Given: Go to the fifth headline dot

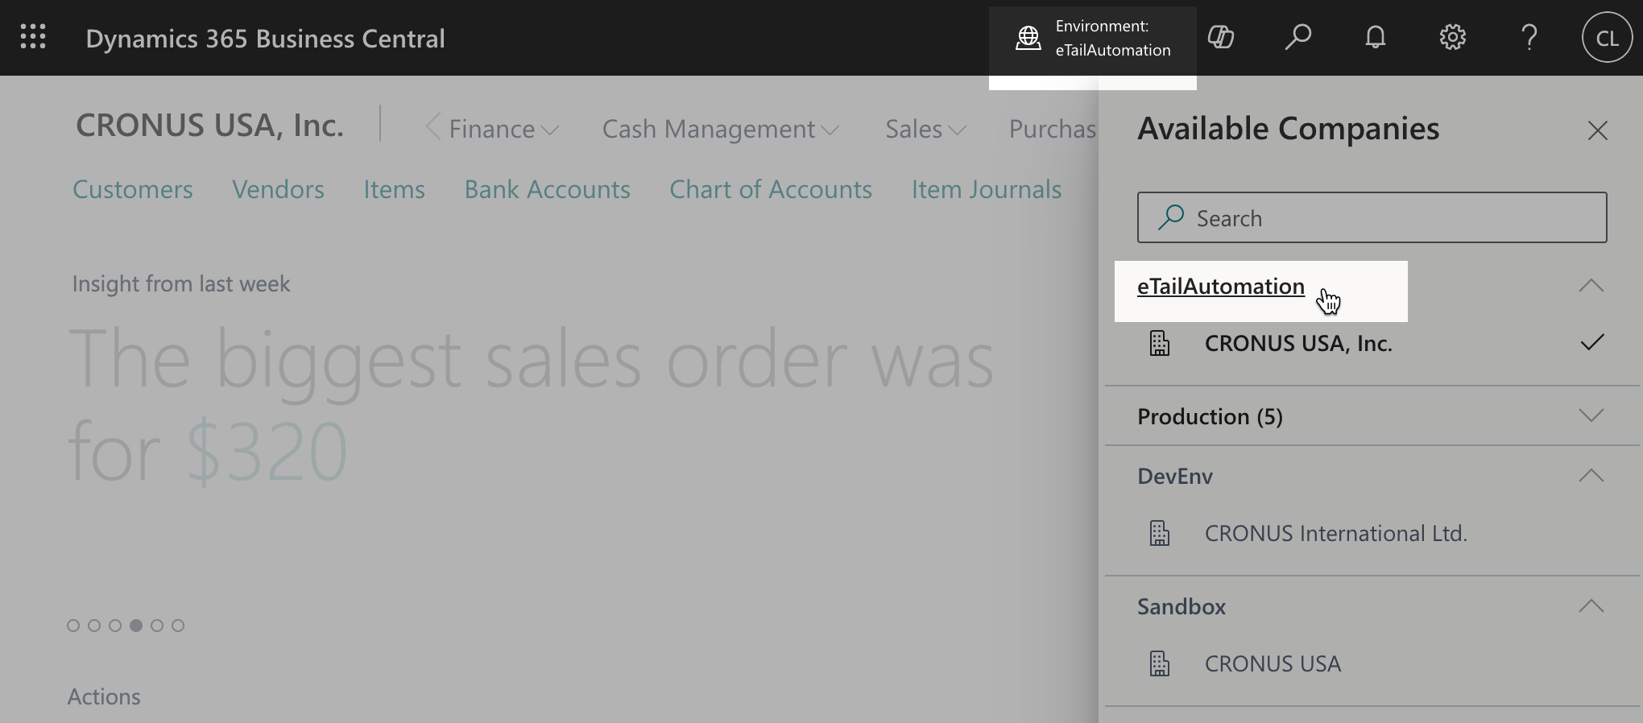Looking at the screenshot, I should point(157,626).
